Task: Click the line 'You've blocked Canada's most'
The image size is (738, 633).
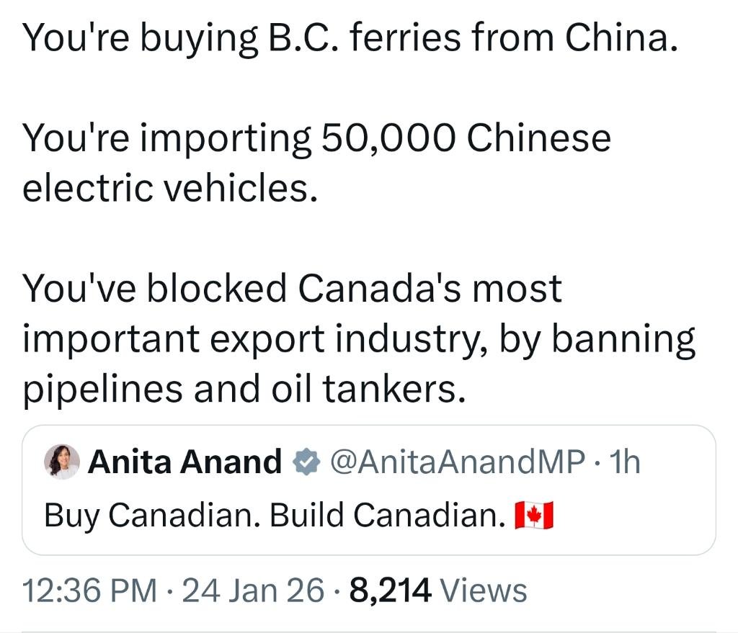Action: (x=292, y=288)
